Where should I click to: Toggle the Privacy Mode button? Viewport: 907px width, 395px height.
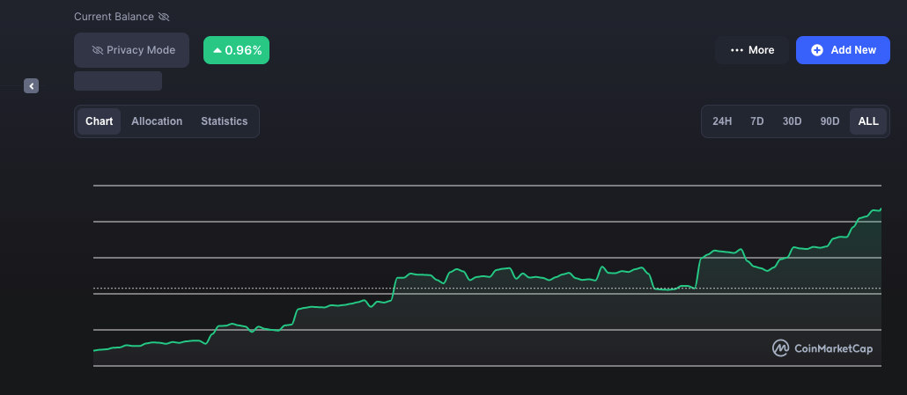click(132, 50)
